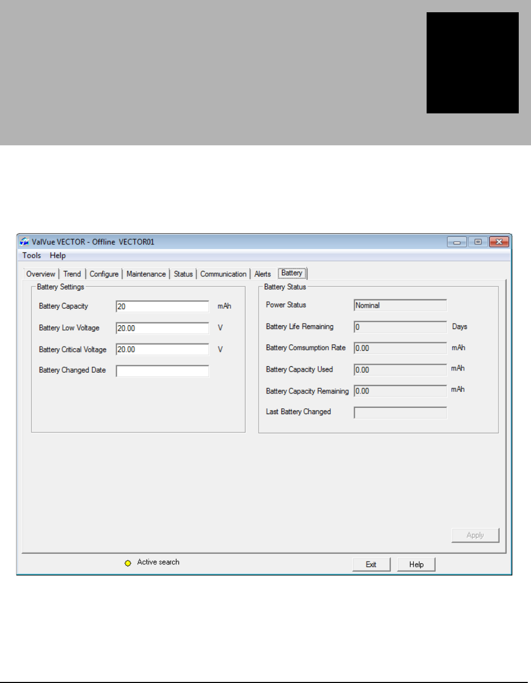Click the Battery Capacity Used field

coord(401,370)
